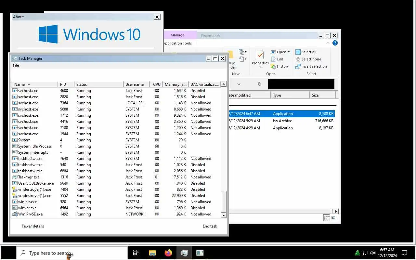This screenshot has width=416, height=260.
Task: Click the blue Help icon in Explorer
Action: coord(335,43)
